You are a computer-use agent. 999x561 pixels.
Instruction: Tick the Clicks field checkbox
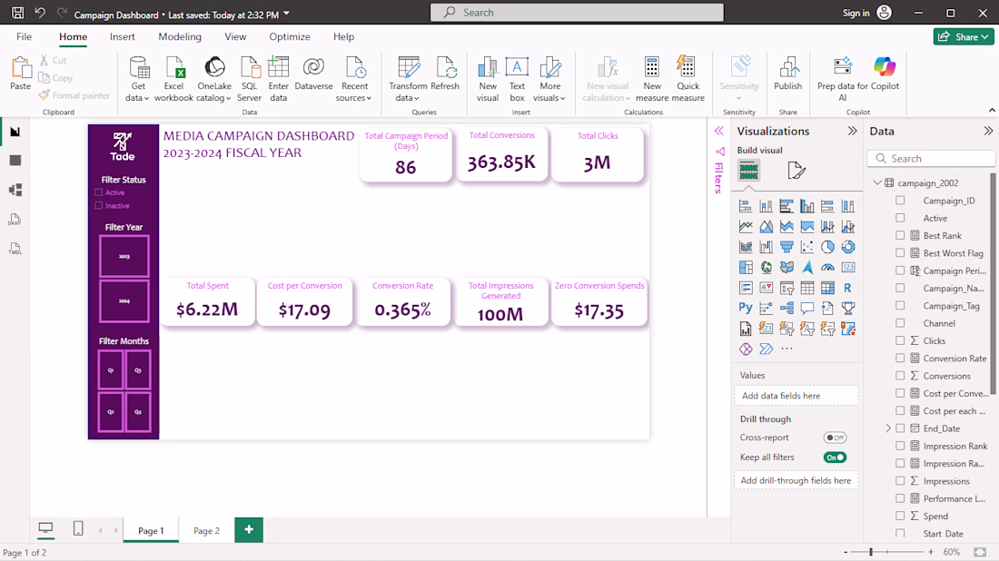coord(900,341)
